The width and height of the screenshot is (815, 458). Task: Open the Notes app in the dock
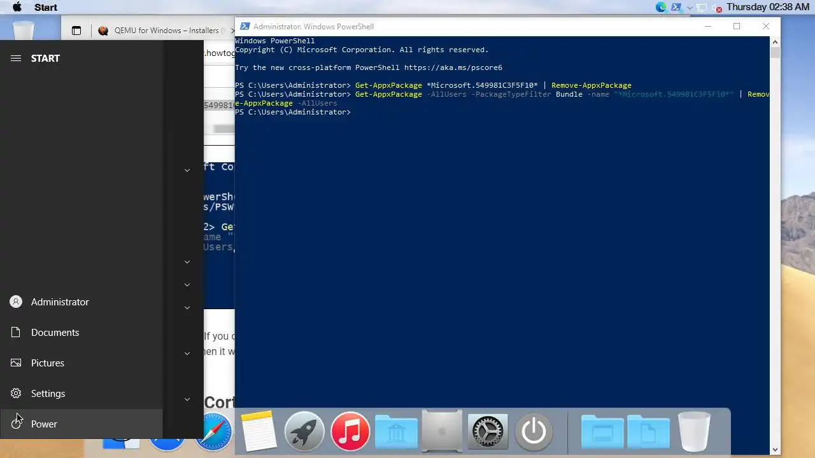(259, 432)
